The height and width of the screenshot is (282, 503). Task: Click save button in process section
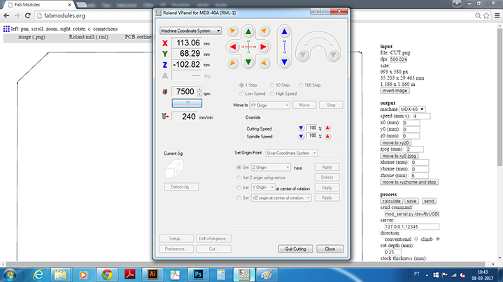[411, 201]
